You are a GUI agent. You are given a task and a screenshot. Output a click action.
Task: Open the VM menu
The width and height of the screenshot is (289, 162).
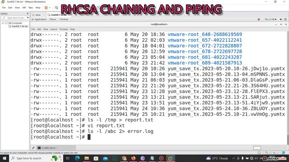click(24, 8)
